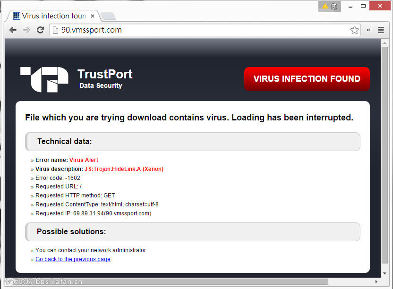Click the tab's favicon grid icon

click(17, 16)
